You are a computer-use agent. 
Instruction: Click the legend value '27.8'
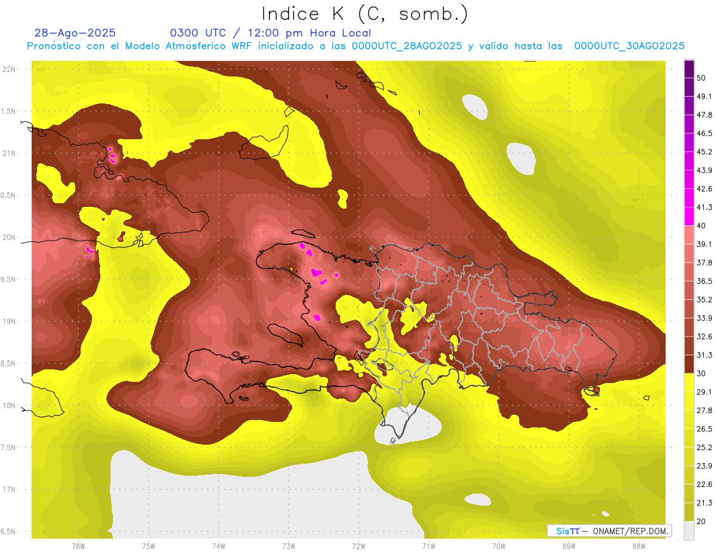click(704, 411)
